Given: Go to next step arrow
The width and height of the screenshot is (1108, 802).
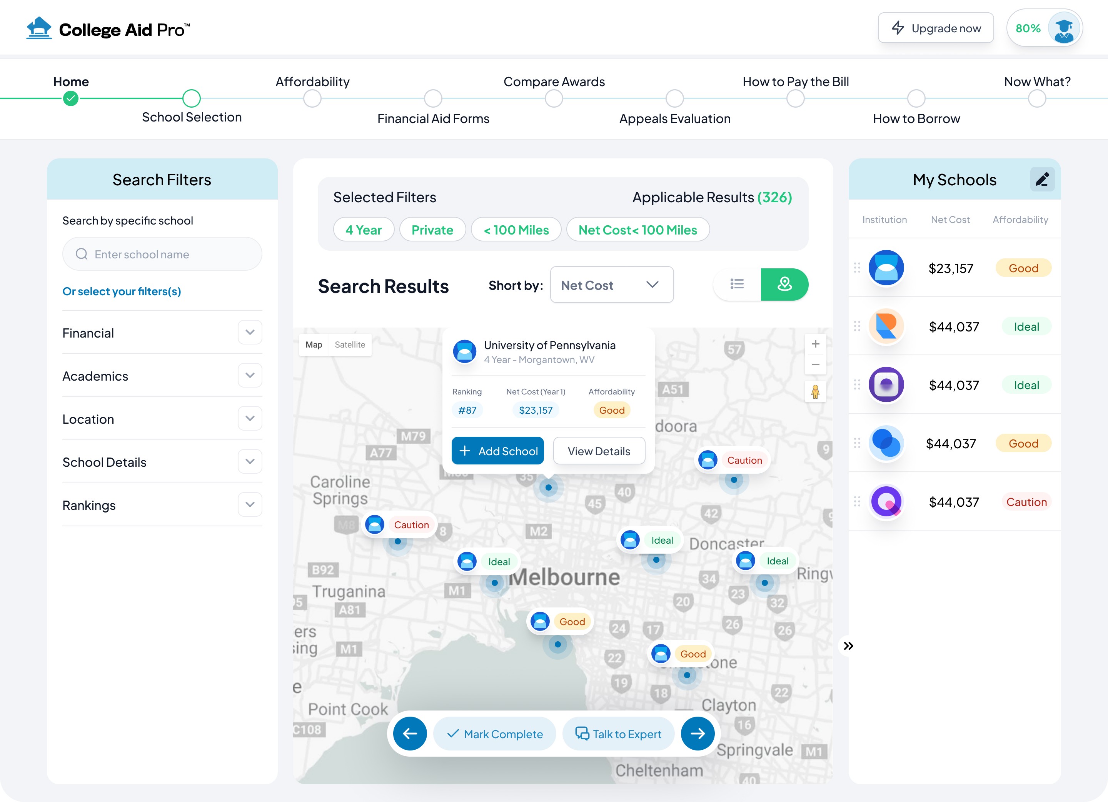Looking at the screenshot, I should pos(698,733).
